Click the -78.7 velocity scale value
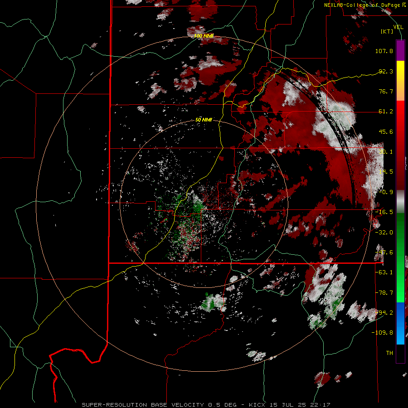Screen dimensions: 408x408 pyautogui.click(x=384, y=292)
